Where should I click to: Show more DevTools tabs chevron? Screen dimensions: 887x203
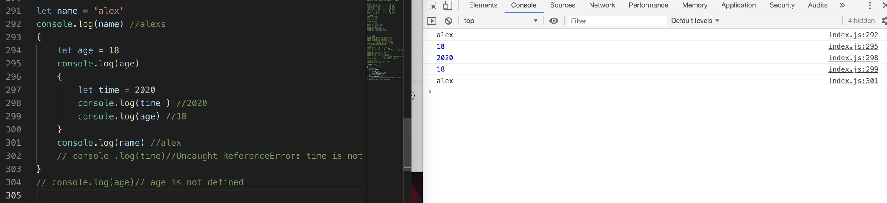coord(842,5)
